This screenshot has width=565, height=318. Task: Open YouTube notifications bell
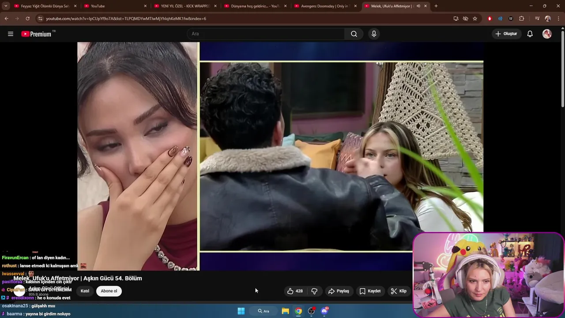tap(530, 34)
